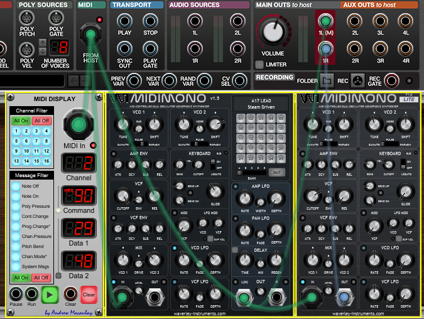Viewport: 424px width, 319px height.
Task: Click the GLIDE knob on MIDIMONO
Action: (215, 192)
